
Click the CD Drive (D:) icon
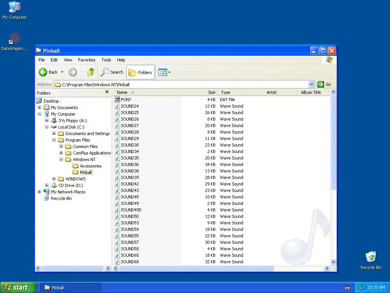pyautogui.click(x=53, y=185)
